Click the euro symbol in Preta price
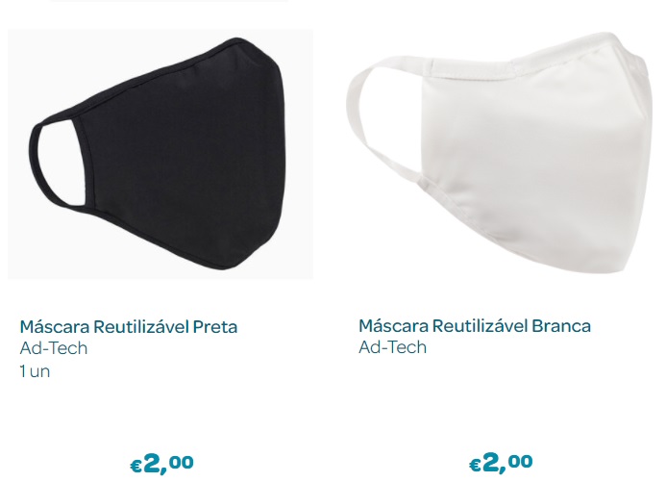Image resolution: width=666 pixels, height=482 pixels. point(136,467)
